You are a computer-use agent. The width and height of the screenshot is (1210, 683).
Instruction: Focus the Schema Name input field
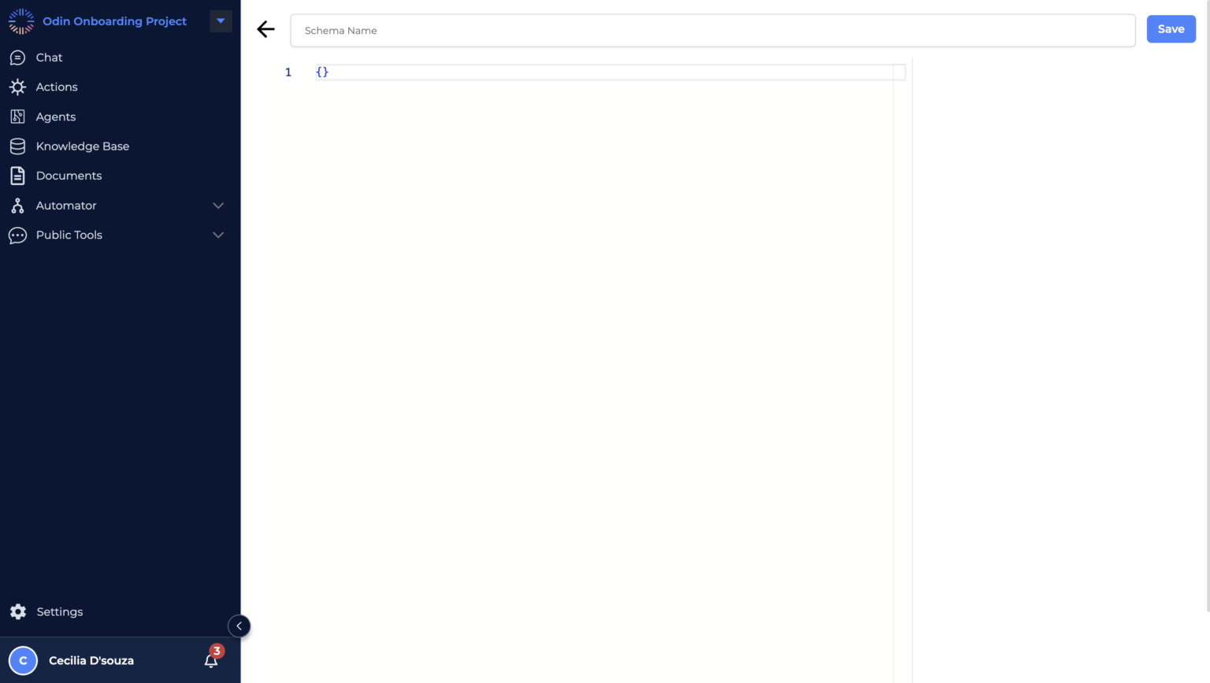[713, 30]
